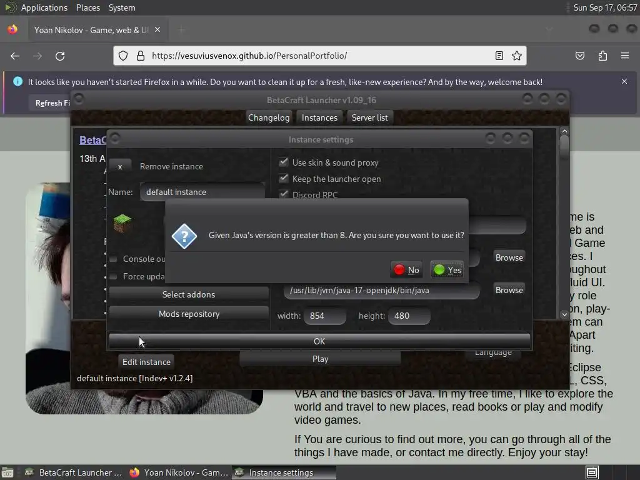This screenshot has width=640, height=480.
Task: Click the height input field
Action: [x=409, y=316]
